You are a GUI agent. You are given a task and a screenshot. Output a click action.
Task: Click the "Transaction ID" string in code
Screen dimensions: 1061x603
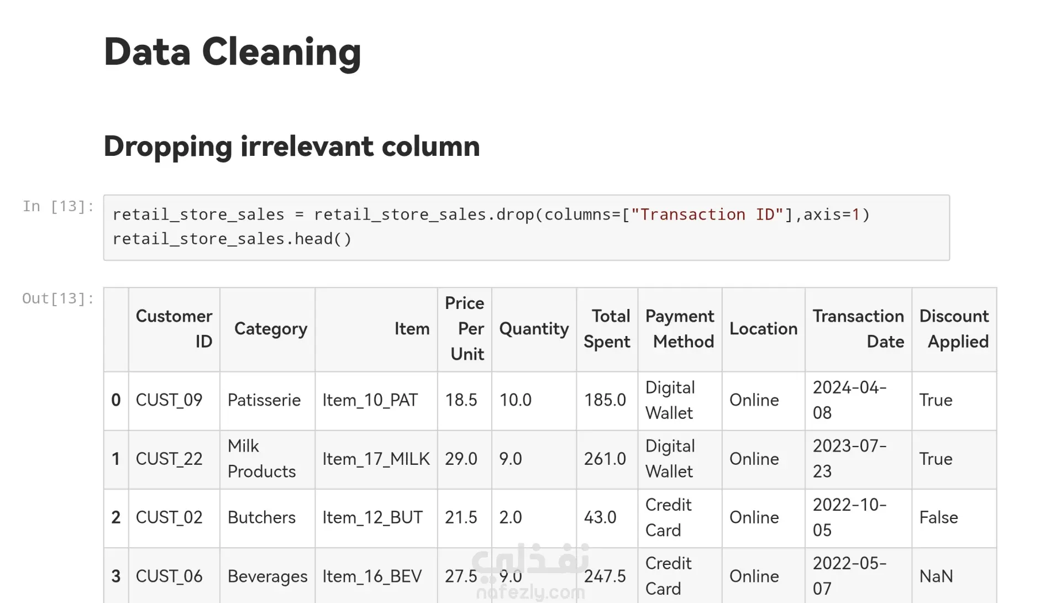tap(707, 214)
